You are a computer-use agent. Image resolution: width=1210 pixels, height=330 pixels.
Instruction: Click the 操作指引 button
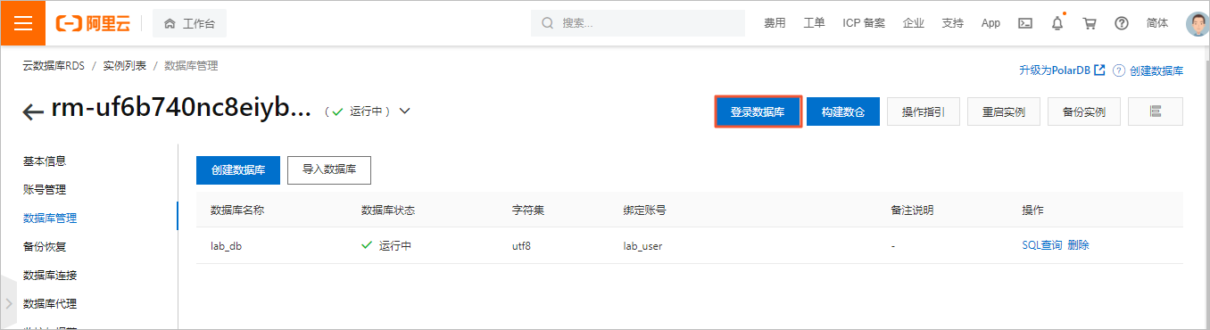(923, 111)
